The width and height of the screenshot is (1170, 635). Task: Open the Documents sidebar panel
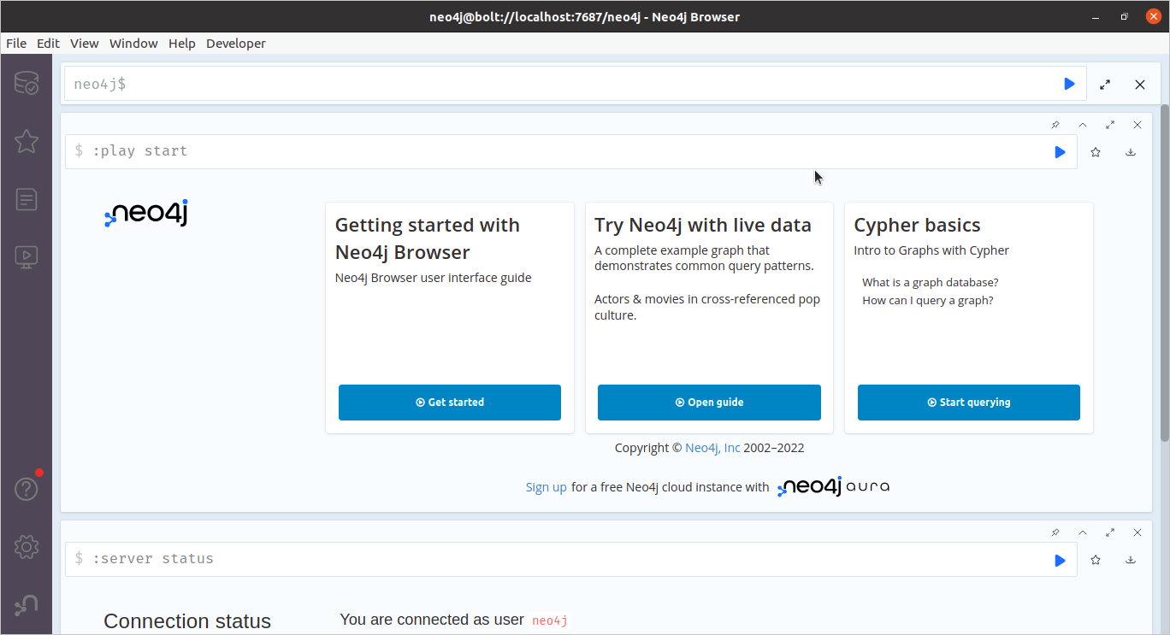[x=26, y=198]
